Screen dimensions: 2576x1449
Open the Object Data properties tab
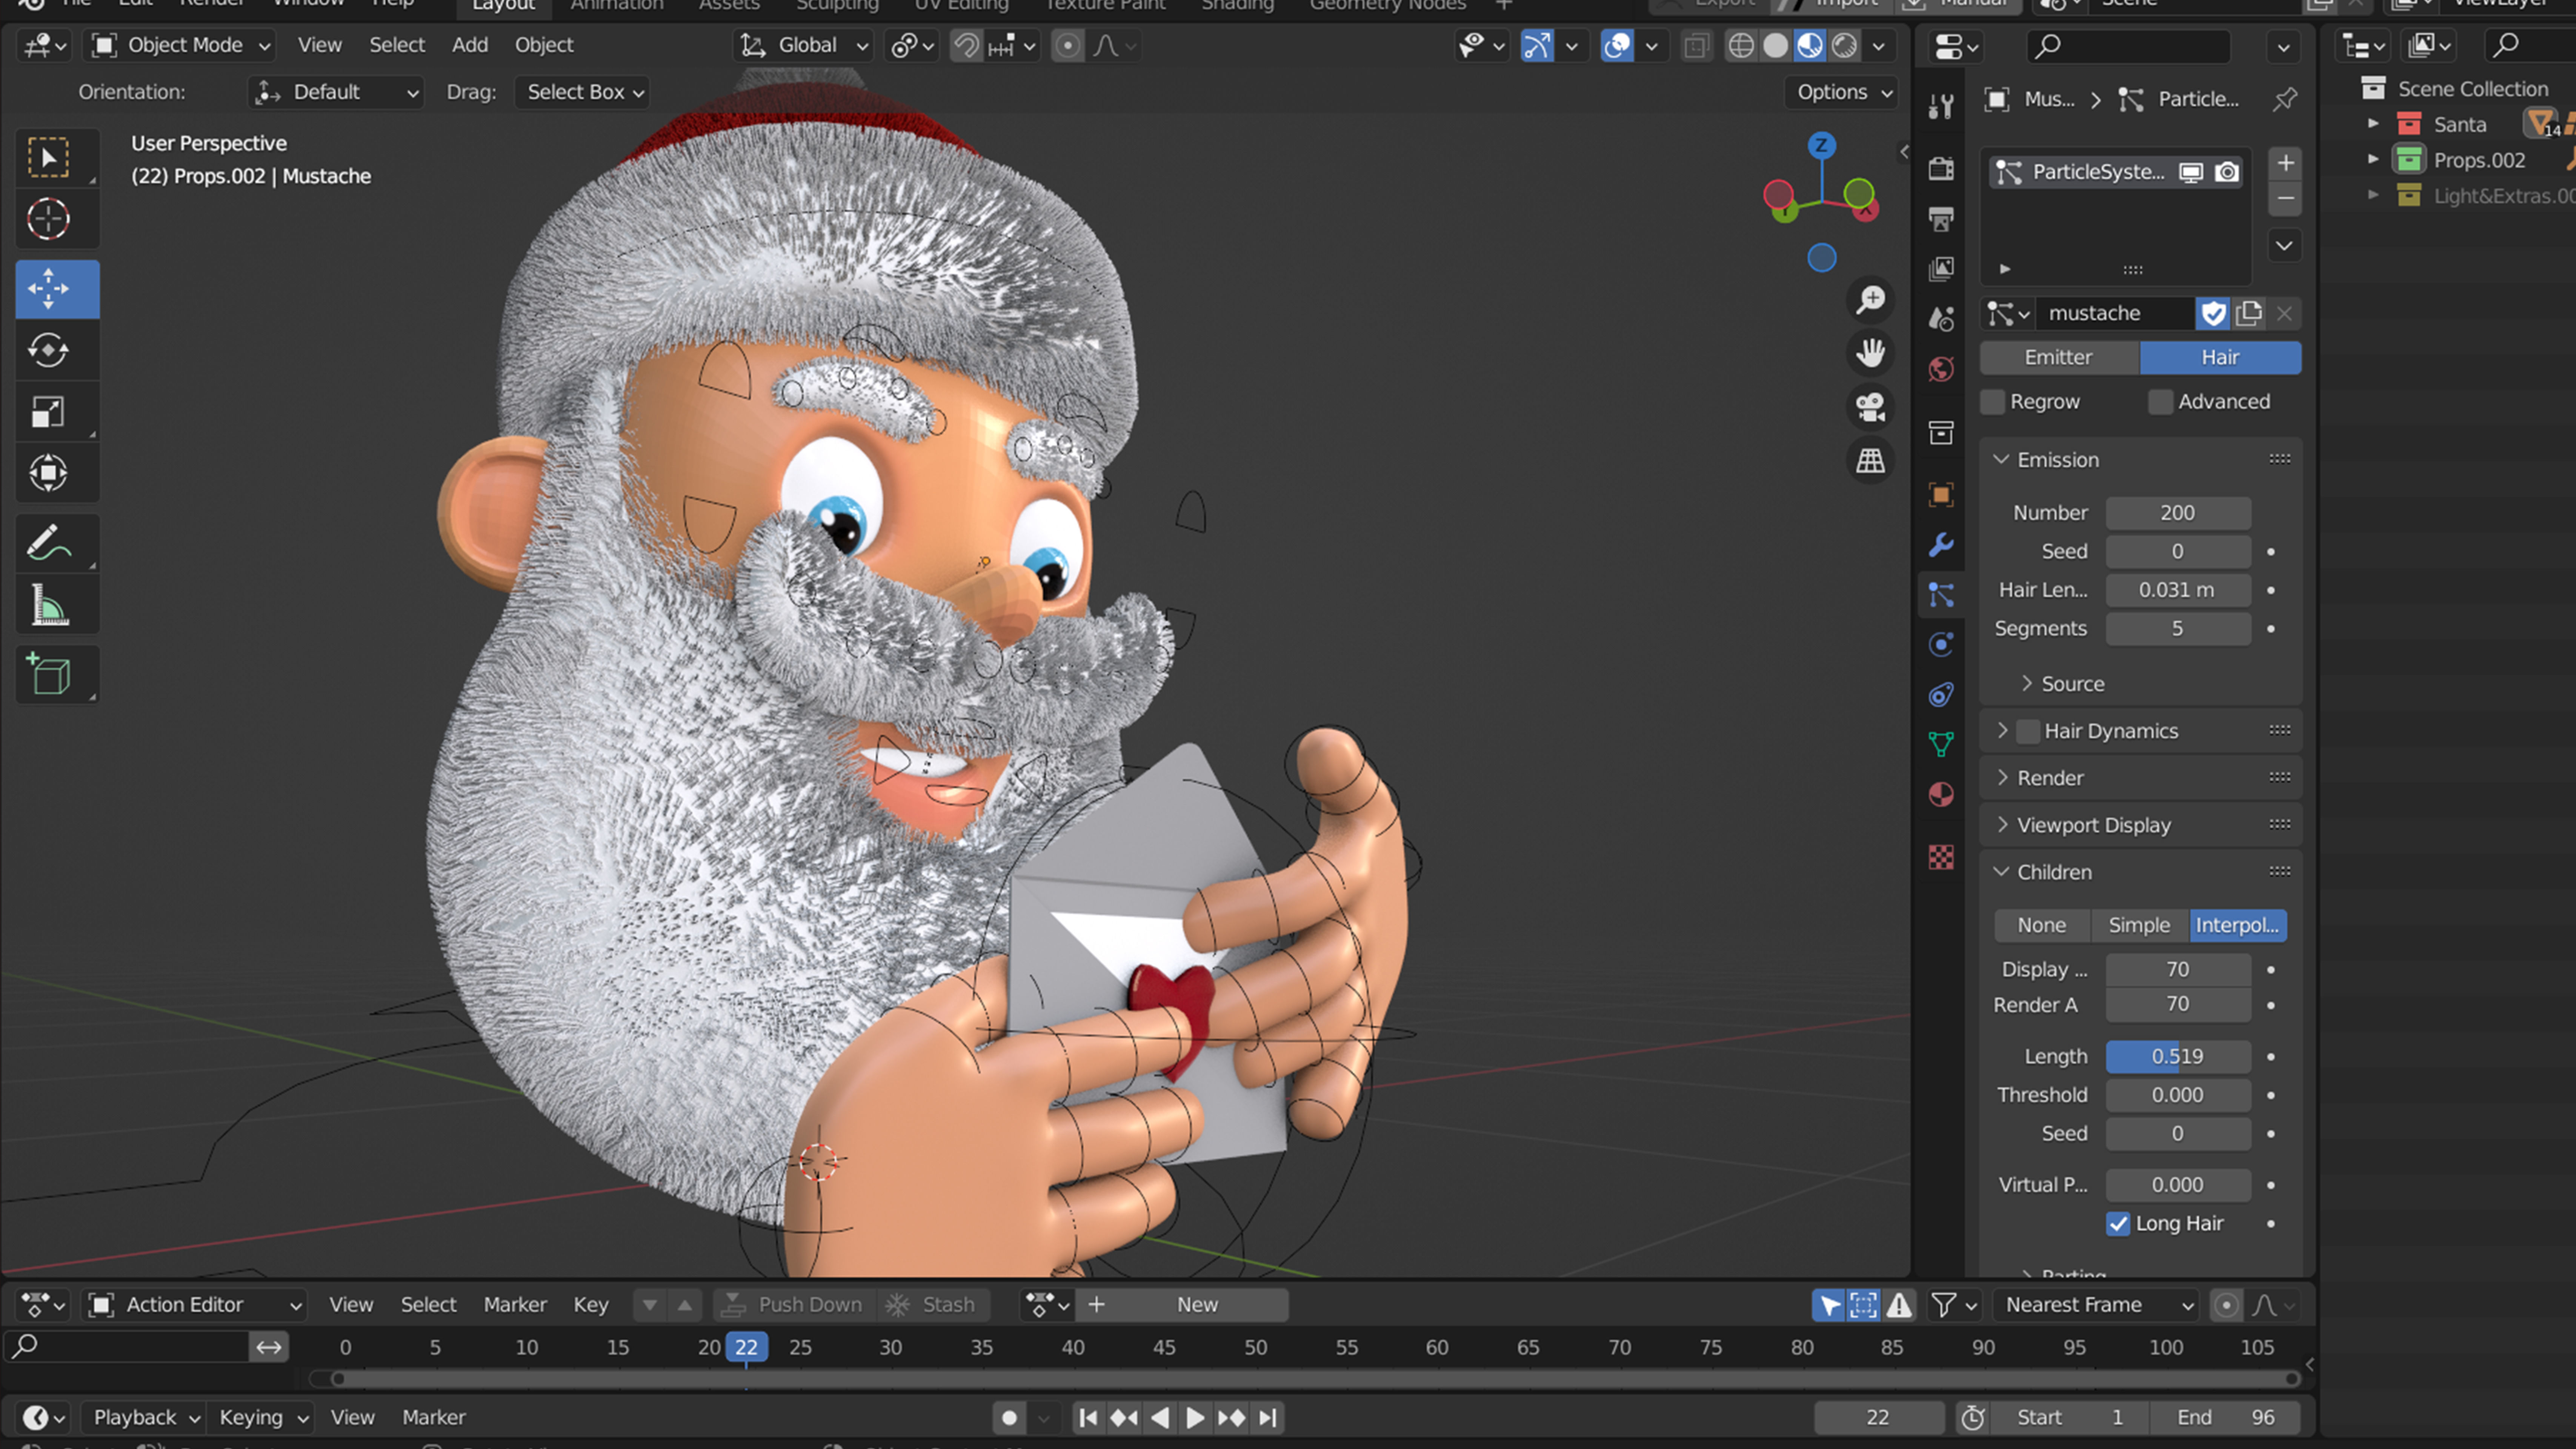coord(1941,744)
